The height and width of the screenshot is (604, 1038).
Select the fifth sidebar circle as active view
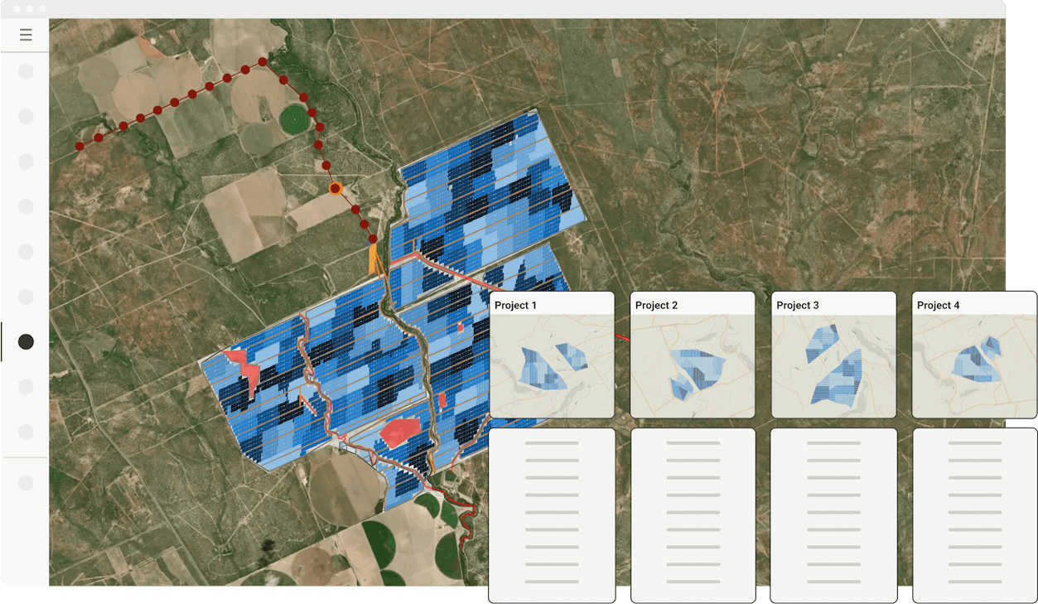pos(26,252)
